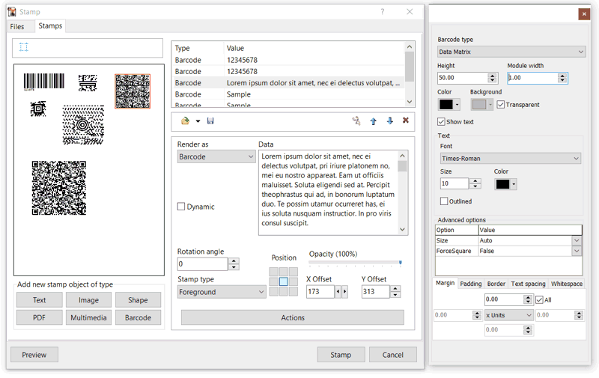Switch to the Stamps tab

tap(50, 26)
